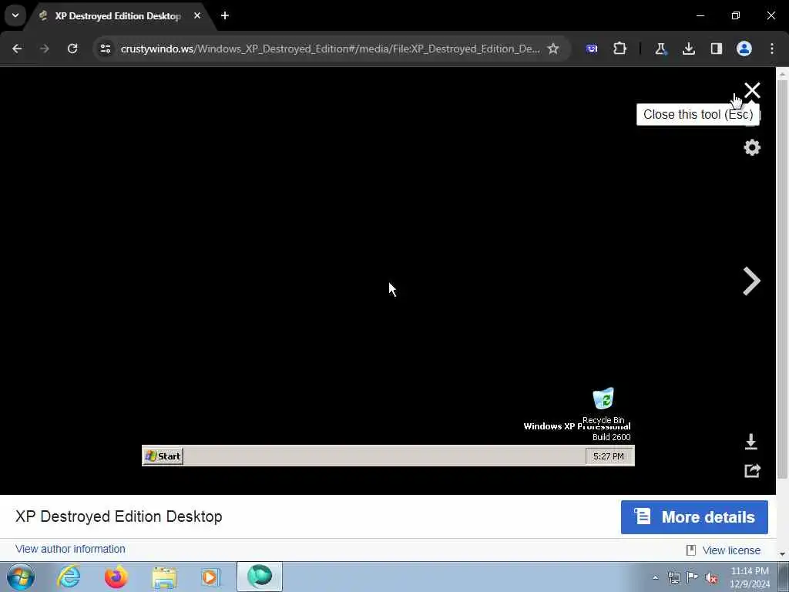View site information icon in address bar

(105, 49)
